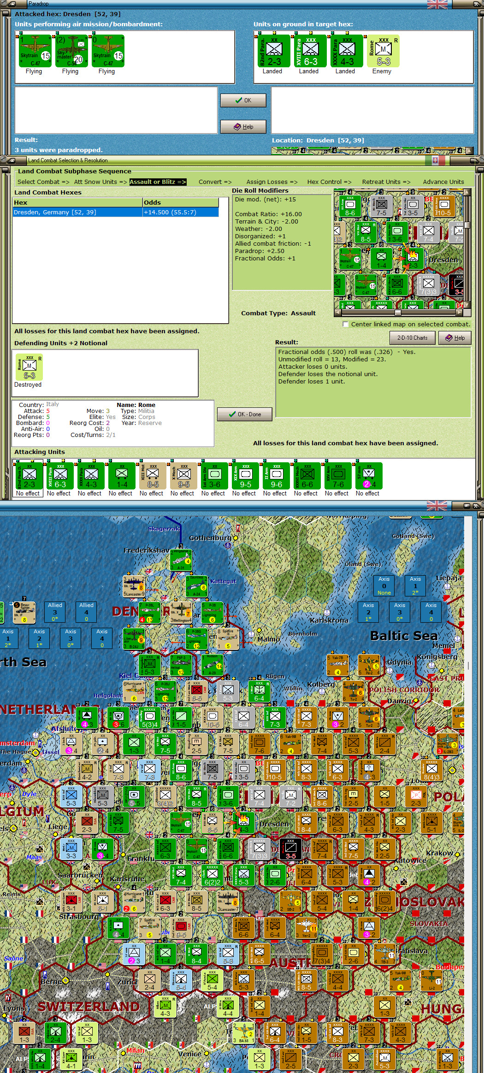Click the 82nd Para 2-3 landed unit
484x1073 pixels.
click(273, 51)
